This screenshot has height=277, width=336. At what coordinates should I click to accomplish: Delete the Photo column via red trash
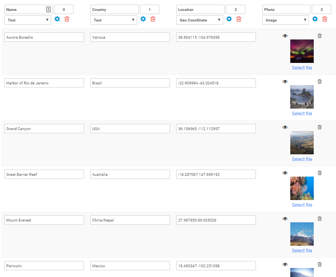click(325, 19)
